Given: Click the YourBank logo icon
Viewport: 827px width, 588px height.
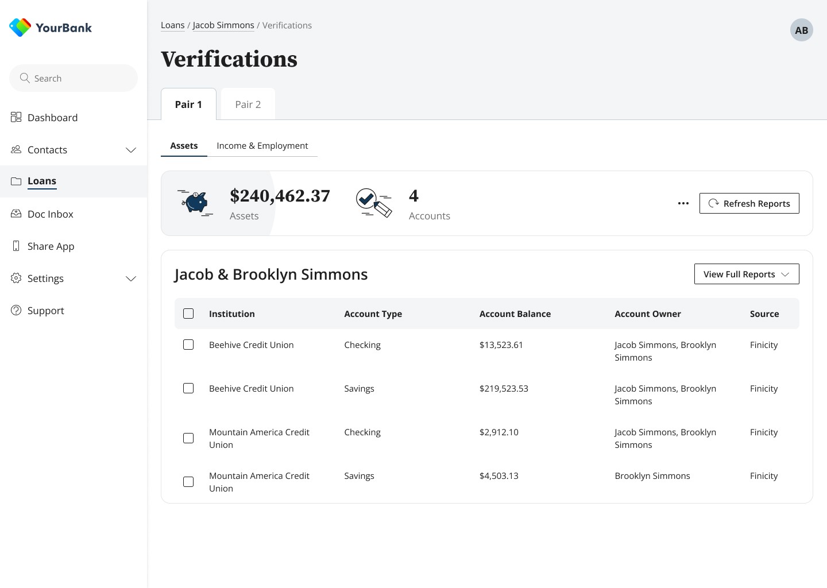Looking at the screenshot, I should coord(20,27).
